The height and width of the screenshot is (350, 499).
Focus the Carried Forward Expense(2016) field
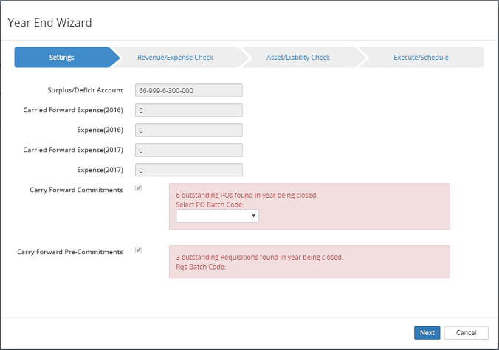(x=189, y=110)
